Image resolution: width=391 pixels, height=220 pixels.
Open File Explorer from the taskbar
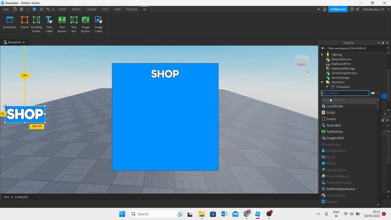click(202, 214)
